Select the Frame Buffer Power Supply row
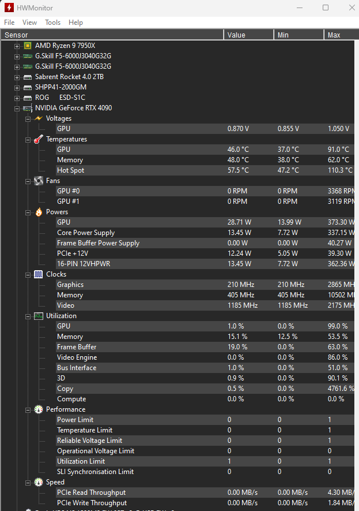 205,243
